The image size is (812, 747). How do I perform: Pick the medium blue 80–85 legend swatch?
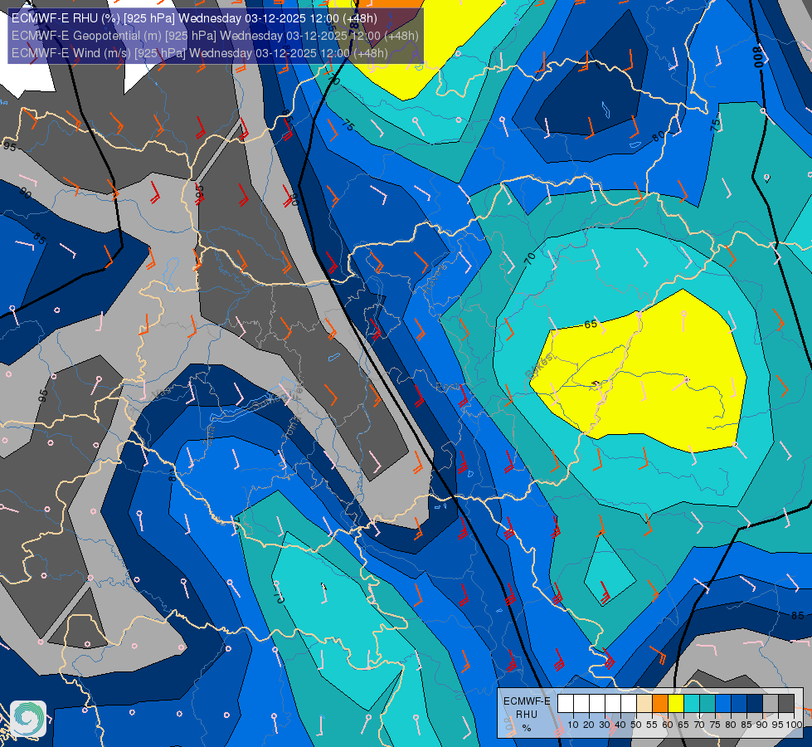739,703
